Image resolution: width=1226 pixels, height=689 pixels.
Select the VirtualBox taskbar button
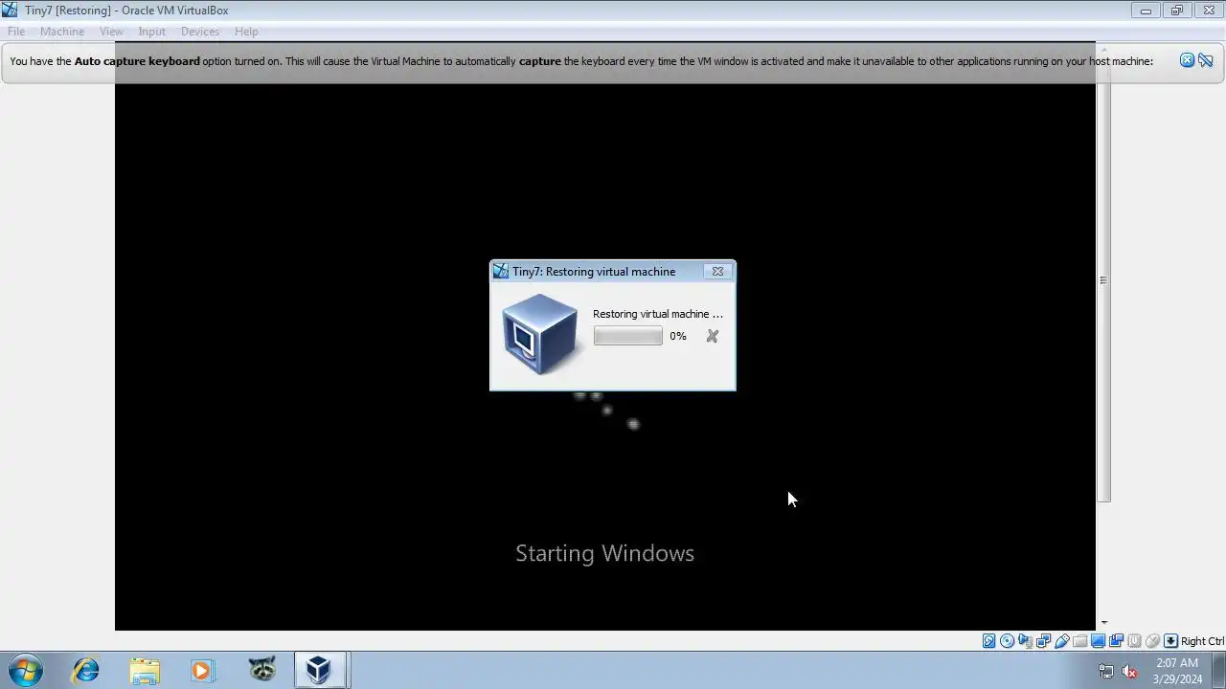(x=319, y=670)
